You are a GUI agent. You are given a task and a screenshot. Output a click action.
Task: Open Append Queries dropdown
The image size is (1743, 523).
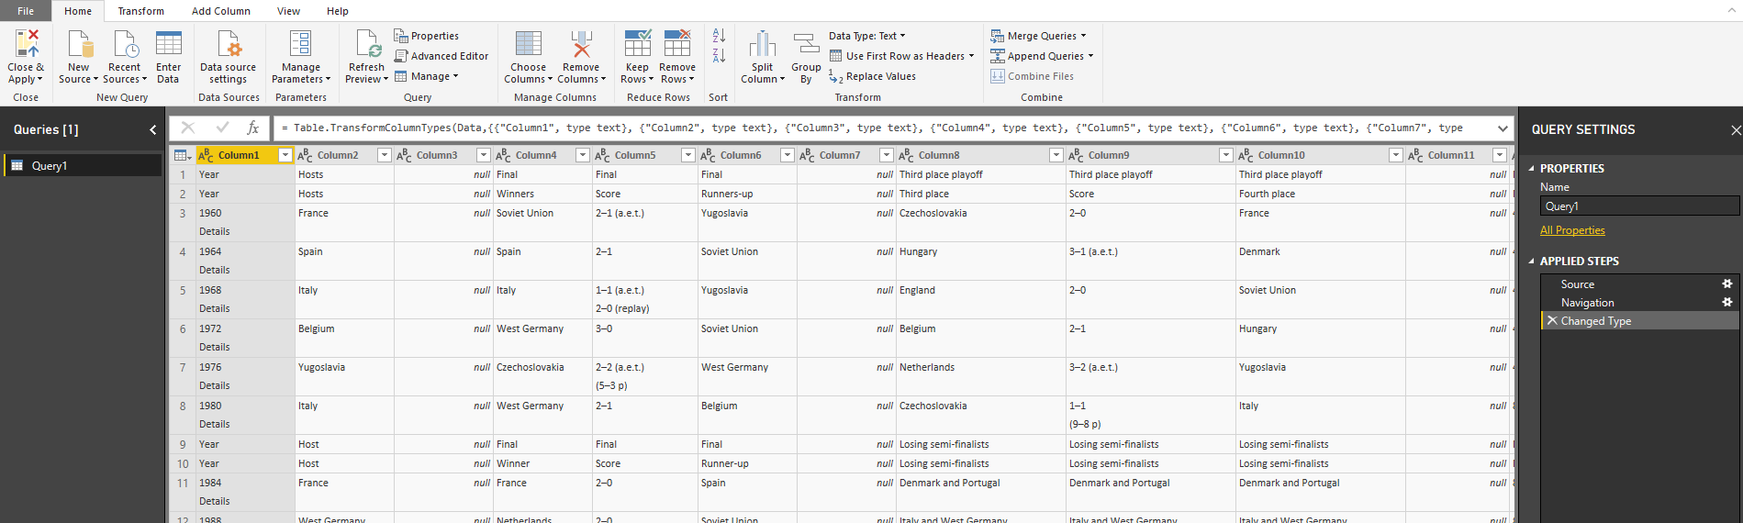[1042, 56]
